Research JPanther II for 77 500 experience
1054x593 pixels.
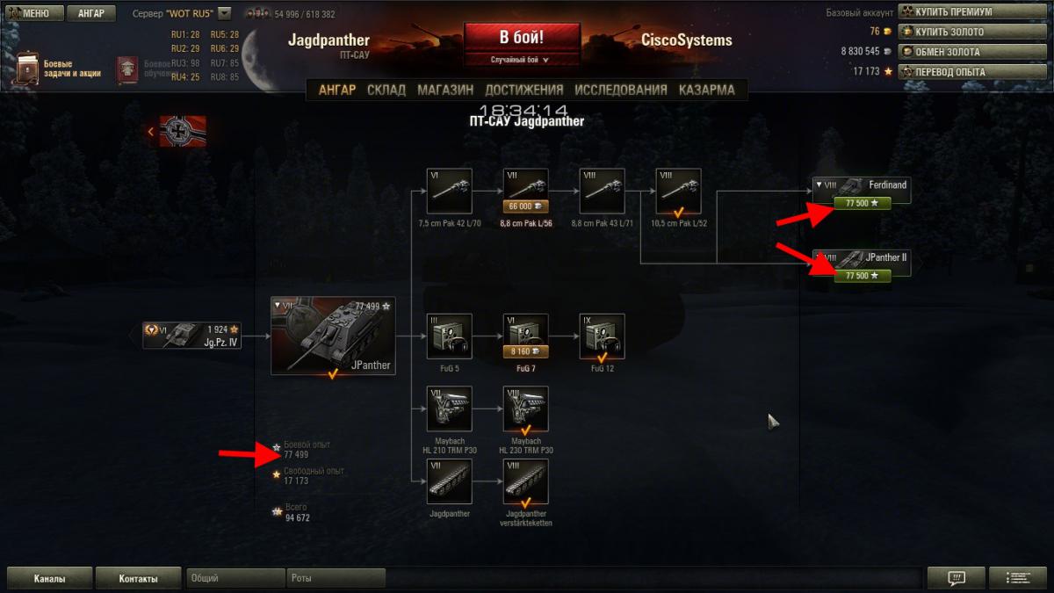[863, 275]
